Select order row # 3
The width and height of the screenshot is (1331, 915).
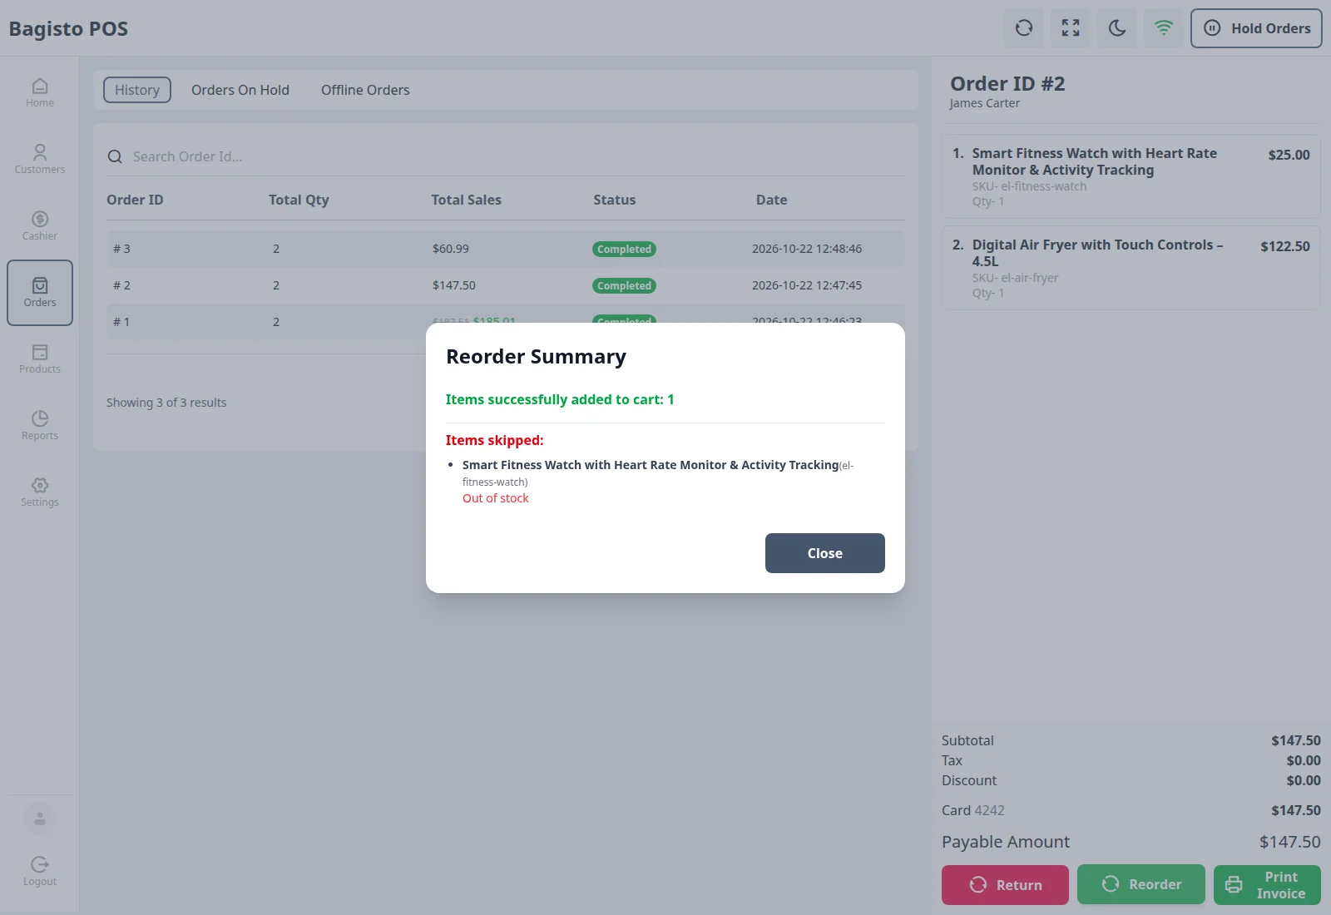[506, 249]
